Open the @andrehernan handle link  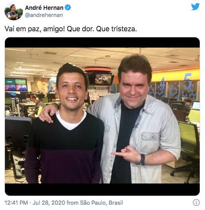(x=44, y=15)
